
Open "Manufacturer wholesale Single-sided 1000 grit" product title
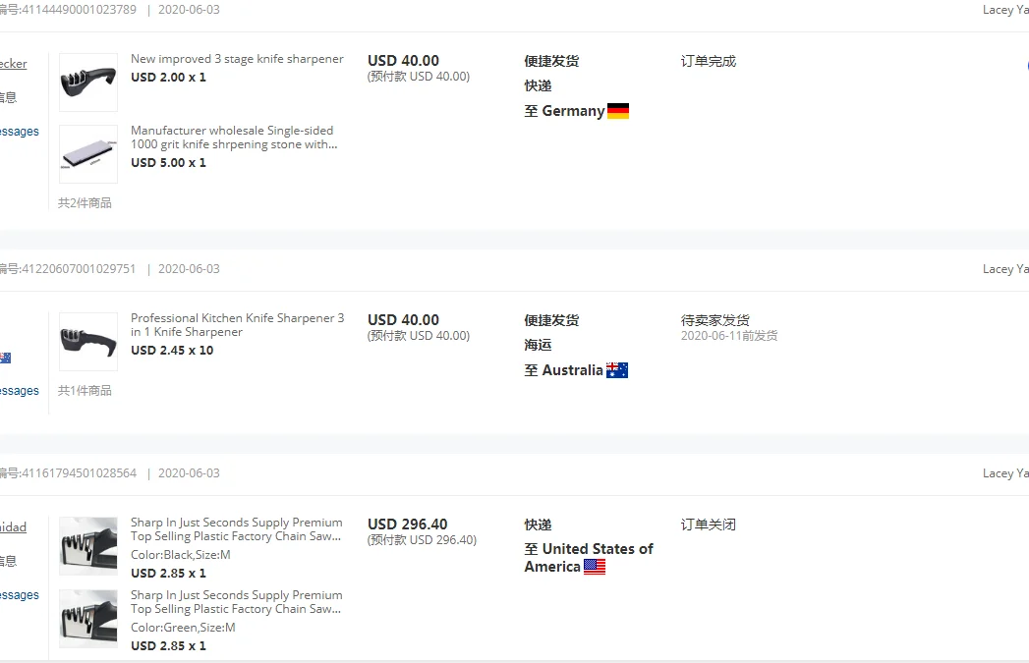pos(233,138)
